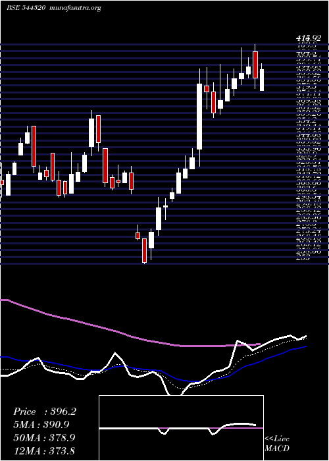This screenshot has height=461, width=329.
Task: Select the 5MA : 390.9 value
Action: coord(43,425)
